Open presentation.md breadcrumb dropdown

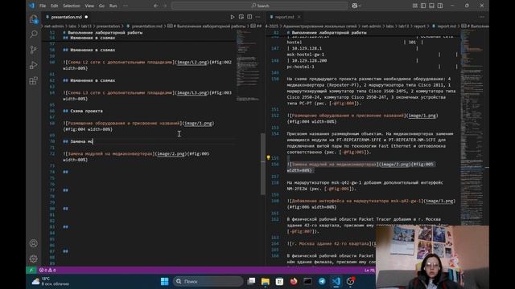(x=146, y=26)
